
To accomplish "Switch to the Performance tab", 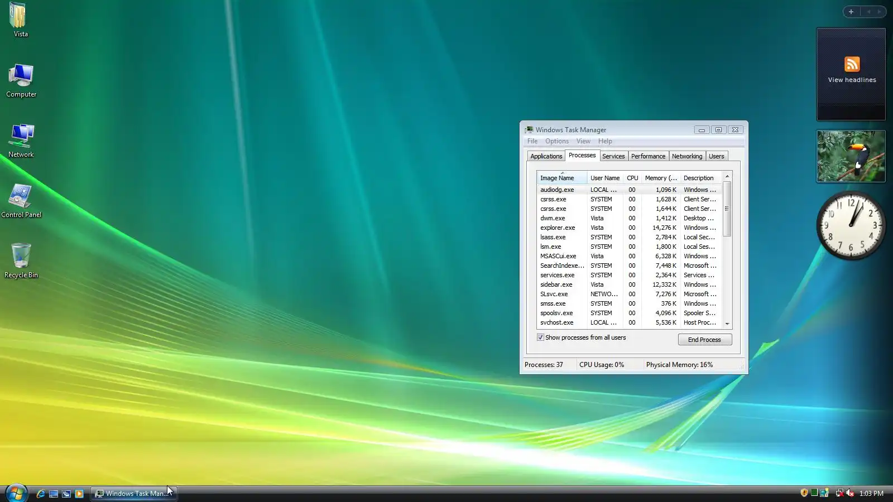I will [649, 156].
